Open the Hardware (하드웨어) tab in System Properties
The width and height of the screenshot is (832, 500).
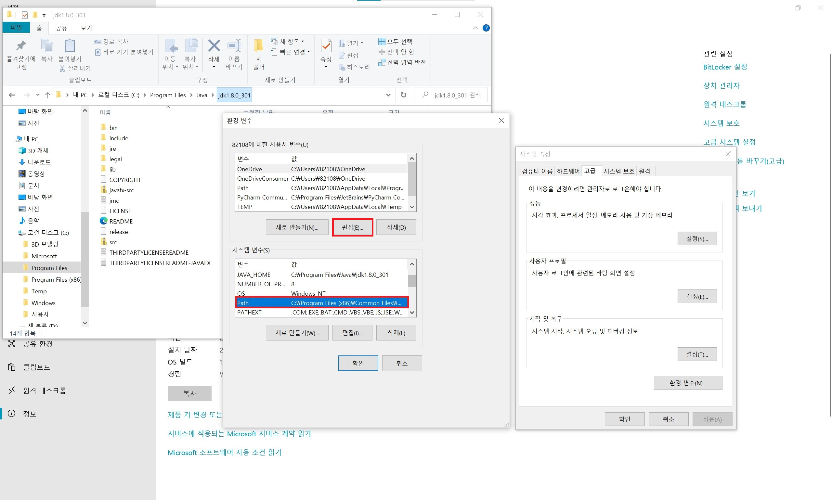[568, 171]
